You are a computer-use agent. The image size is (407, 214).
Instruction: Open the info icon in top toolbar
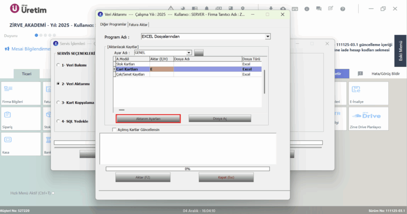click(307, 9)
